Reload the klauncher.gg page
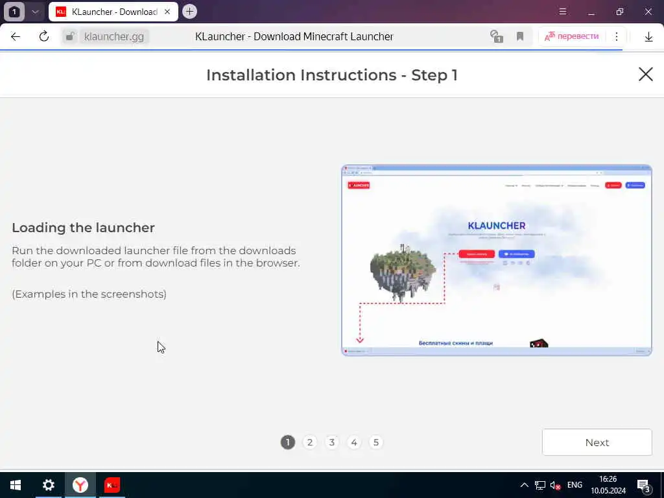The width and height of the screenshot is (664, 498). [44, 37]
